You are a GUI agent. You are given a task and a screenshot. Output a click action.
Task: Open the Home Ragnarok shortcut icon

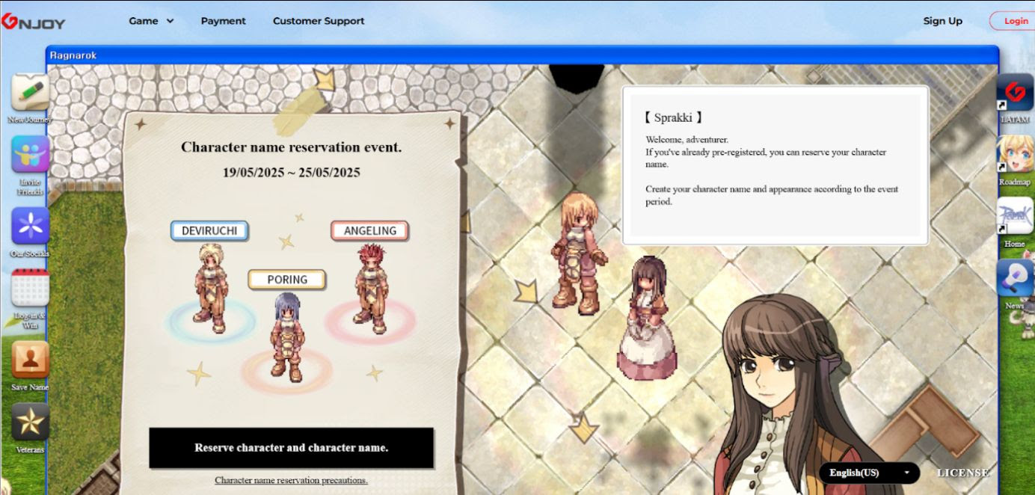click(1015, 218)
